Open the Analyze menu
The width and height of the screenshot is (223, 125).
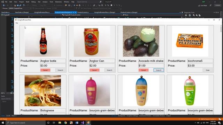[45, 2]
